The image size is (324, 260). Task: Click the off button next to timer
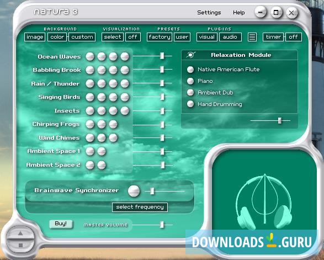pos(294,37)
